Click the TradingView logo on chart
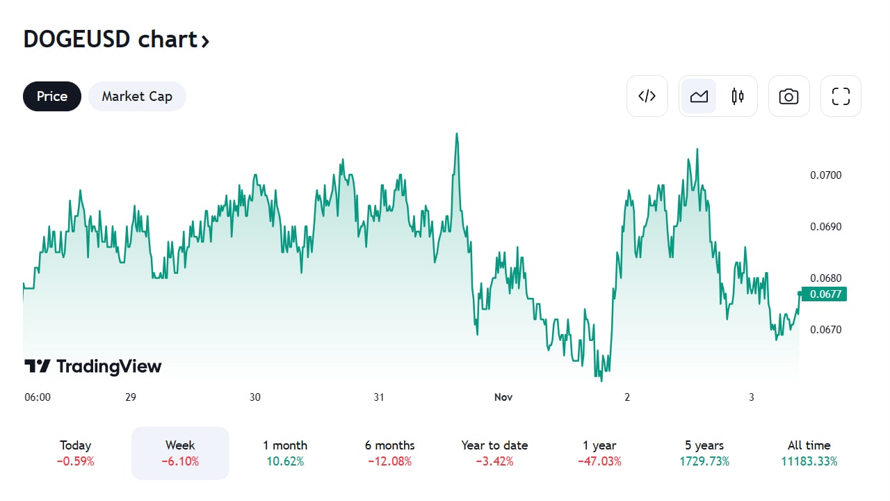 [92, 366]
